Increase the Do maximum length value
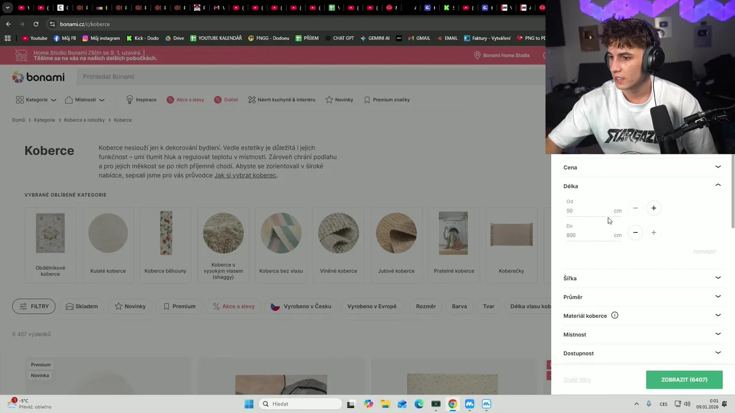Viewport: 735px width, 413px height. click(x=653, y=232)
